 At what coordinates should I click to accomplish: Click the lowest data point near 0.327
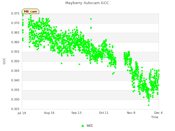click(x=148, y=105)
